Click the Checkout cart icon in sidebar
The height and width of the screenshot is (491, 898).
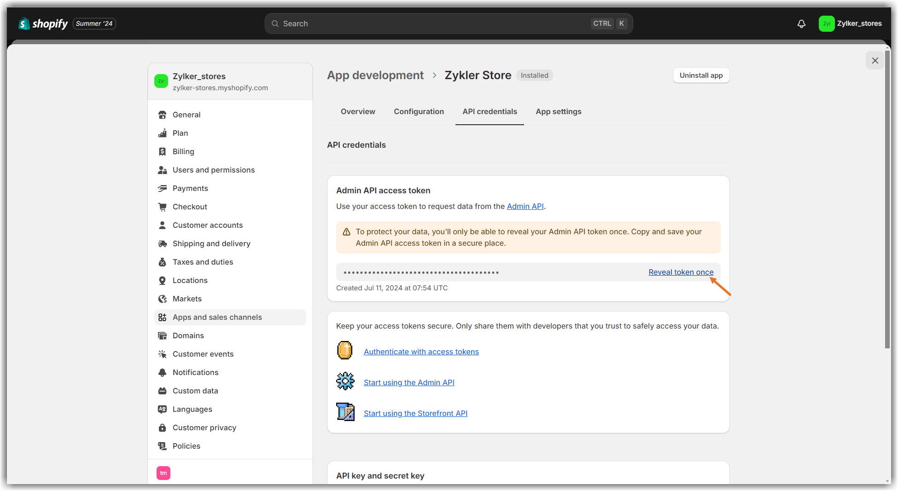tap(162, 207)
